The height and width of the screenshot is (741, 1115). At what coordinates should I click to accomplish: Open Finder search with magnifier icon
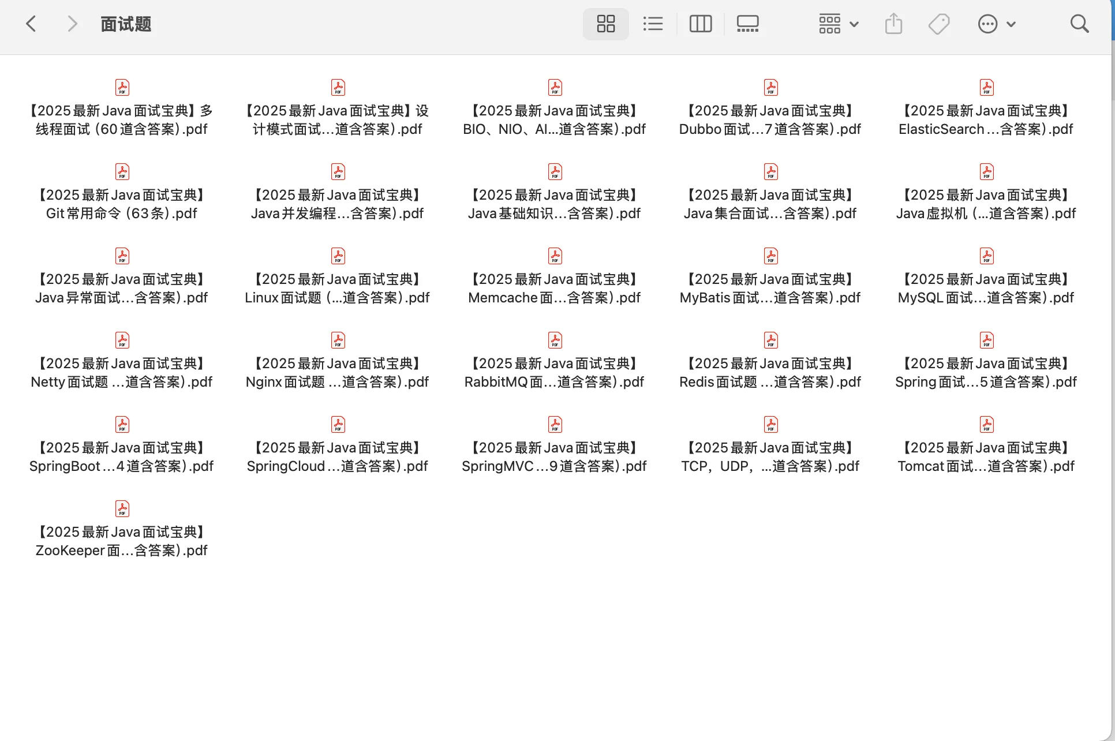tap(1079, 24)
